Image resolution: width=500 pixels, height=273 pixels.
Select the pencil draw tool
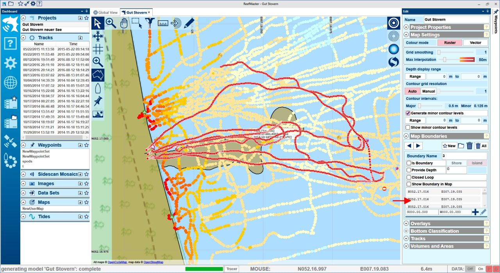click(x=189, y=23)
